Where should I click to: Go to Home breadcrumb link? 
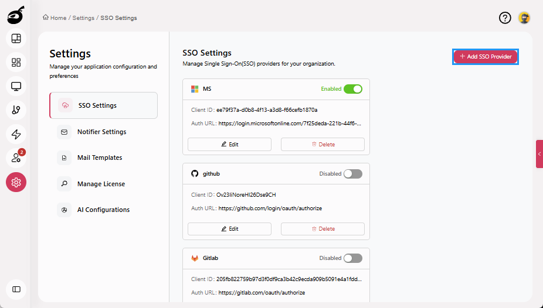click(58, 18)
